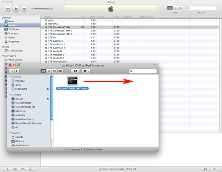
Task: Click the iTunes play button
Action: pos(16,9)
